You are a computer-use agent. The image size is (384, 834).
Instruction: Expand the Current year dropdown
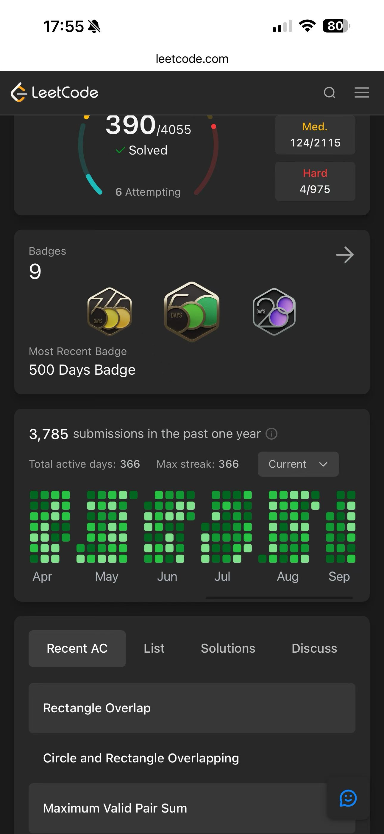[x=298, y=464]
